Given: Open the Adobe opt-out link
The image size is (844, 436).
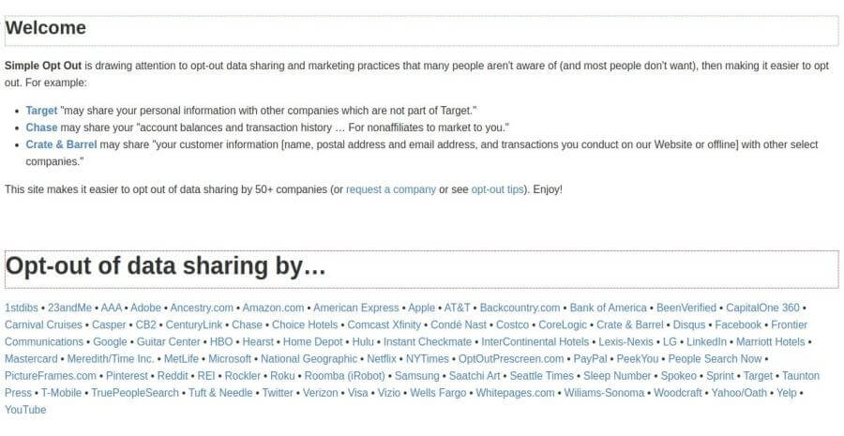Looking at the screenshot, I should pyautogui.click(x=146, y=308).
